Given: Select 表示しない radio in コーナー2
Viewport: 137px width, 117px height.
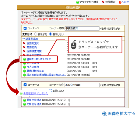Looking at the screenshot, I should (51, 90).
